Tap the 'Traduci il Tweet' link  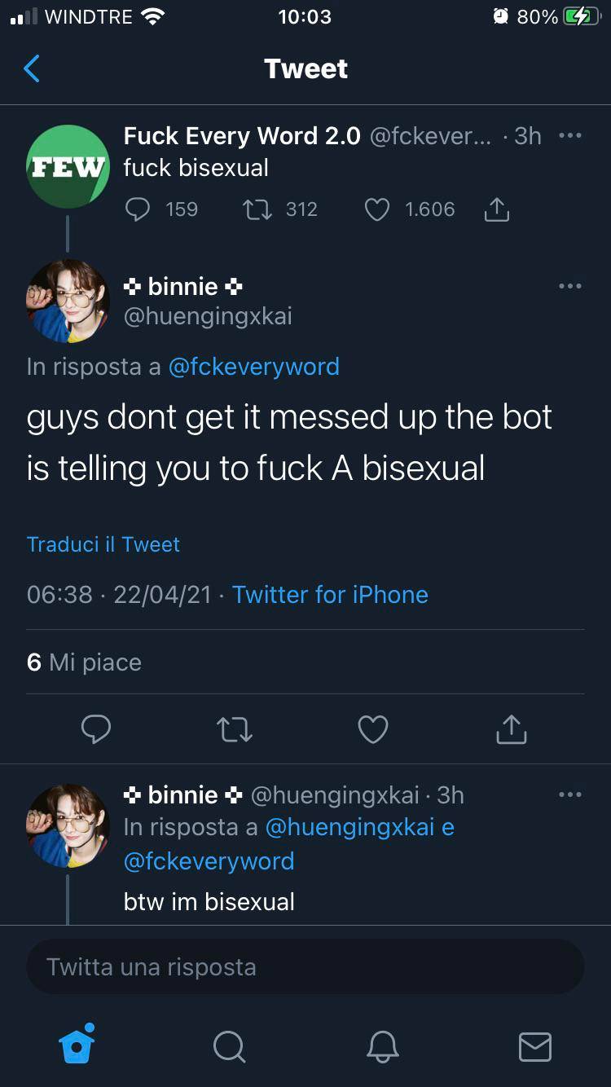pos(103,544)
